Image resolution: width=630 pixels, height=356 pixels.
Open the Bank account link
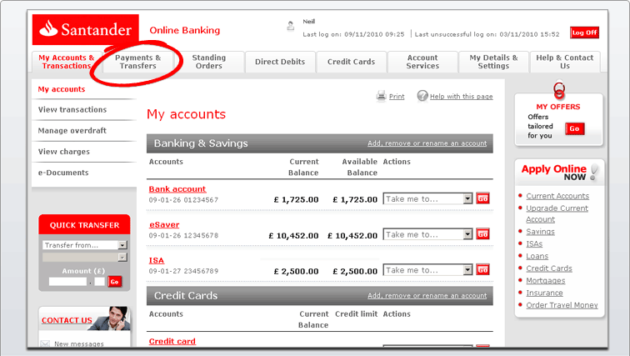177,189
